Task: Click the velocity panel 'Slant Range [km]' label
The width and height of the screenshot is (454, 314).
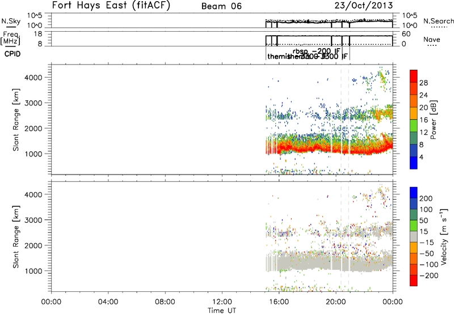Action: click(x=16, y=236)
